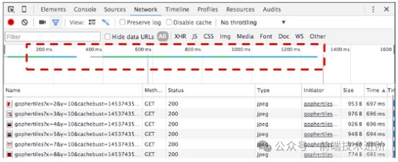Click the video camera capture screenshots icon
Viewport: 398px width, 162px height.
(42, 22)
